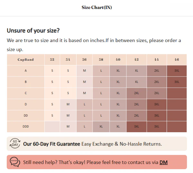Image resolution: width=193 pixels, height=173 pixels.
Task: Select the DD cup row label
Action: click(26, 116)
